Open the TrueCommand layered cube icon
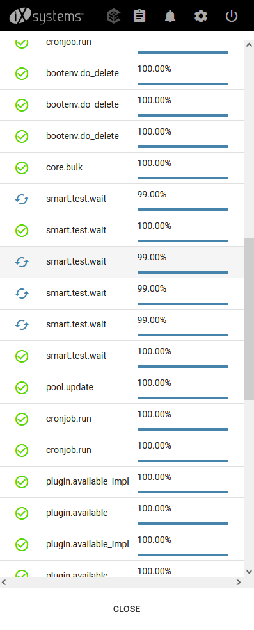 click(x=113, y=16)
